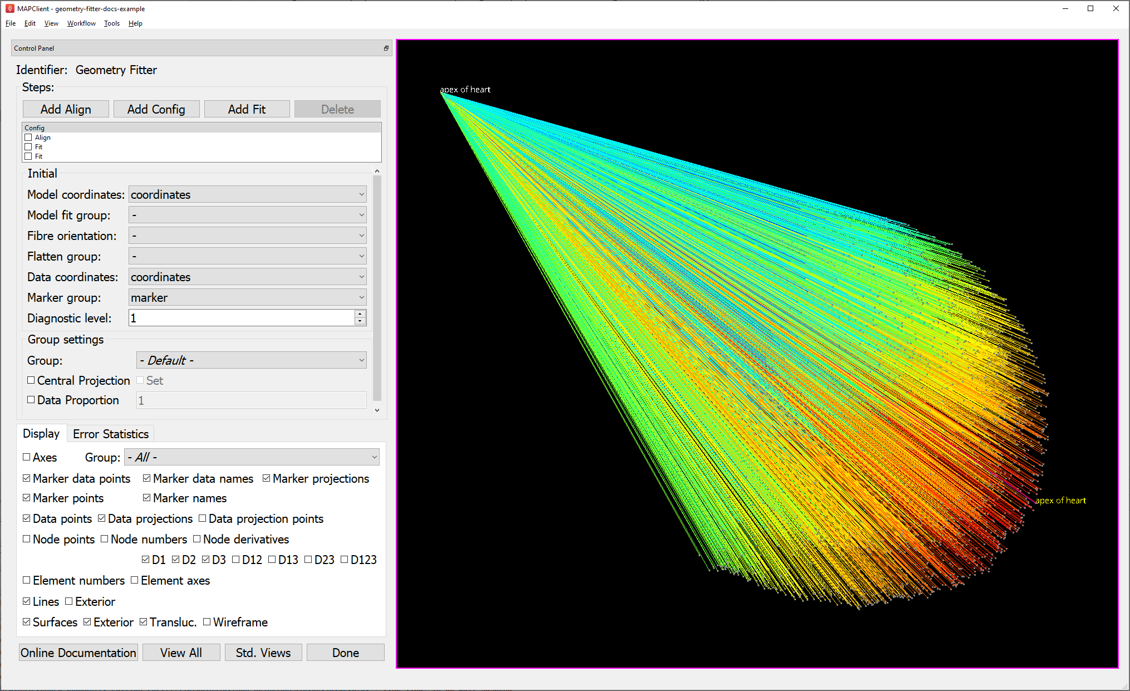Open the File menu
Image resolution: width=1130 pixels, height=691 pixels.
tap(11, 23)
